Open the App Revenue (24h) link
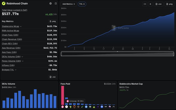The image size is (176, 110). pos(11,48)
